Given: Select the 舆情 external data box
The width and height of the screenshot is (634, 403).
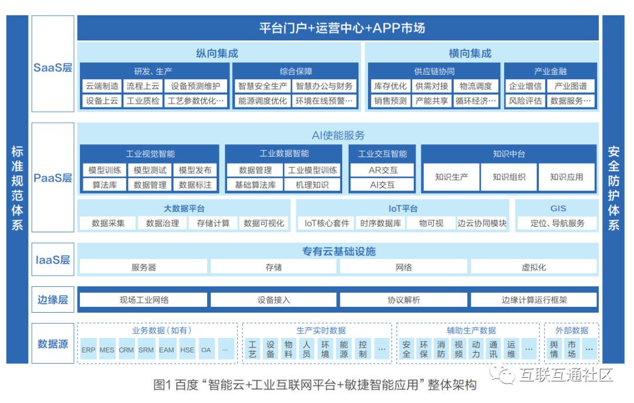Looking at the screenshot, I should (554, 349).
